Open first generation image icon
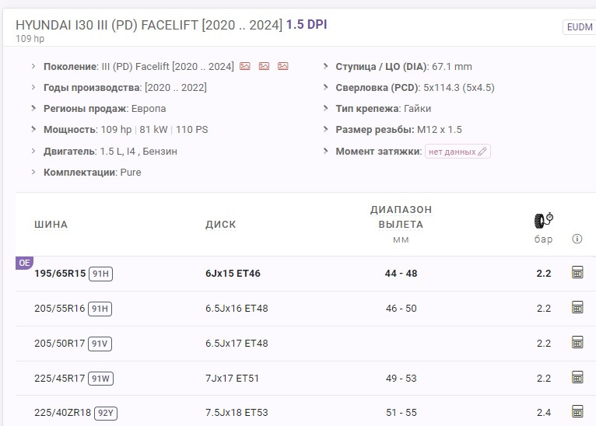The image size is (596, 426). tap(245, 66)
